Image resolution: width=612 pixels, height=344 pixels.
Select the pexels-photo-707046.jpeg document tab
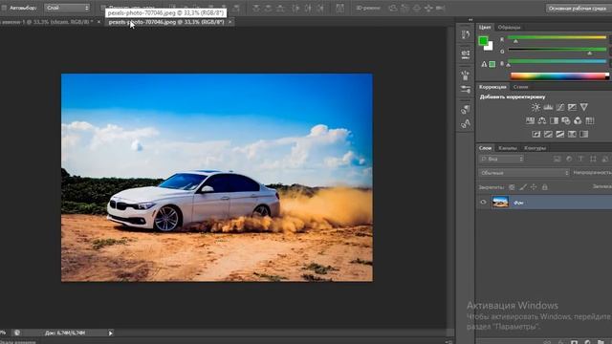(165, 22)
